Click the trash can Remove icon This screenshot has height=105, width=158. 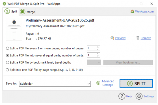138,38
